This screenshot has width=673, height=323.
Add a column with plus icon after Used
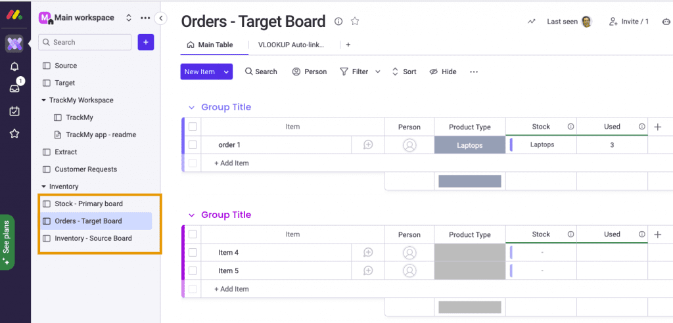(x=657, y=127)
